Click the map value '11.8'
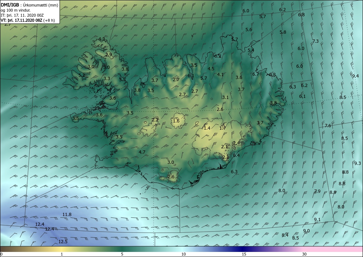363x257 pixels. (x=67, y=215)
